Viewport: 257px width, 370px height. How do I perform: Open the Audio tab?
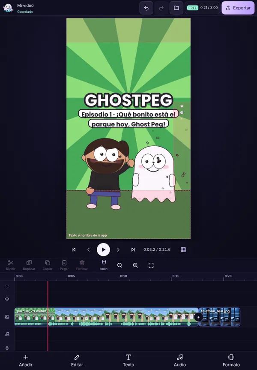(x=180, y=361)
